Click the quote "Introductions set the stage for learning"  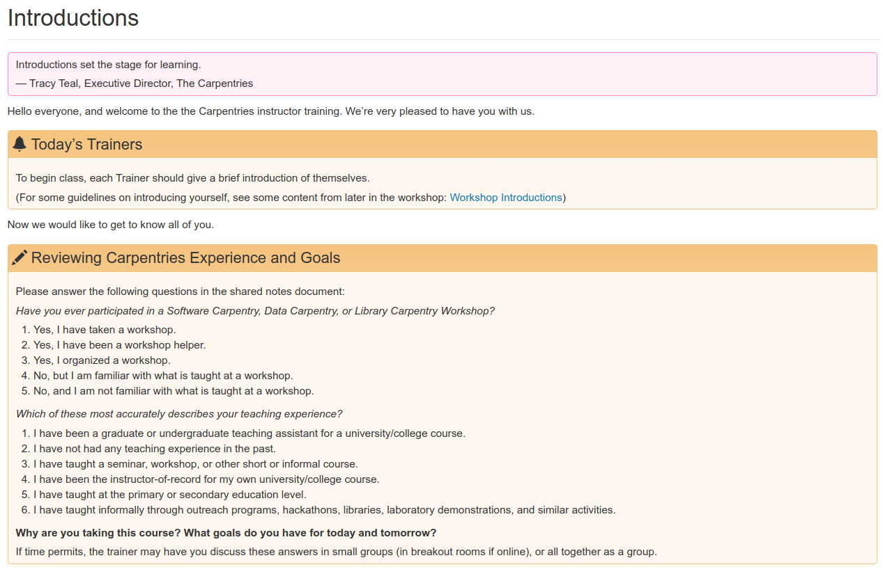(108, 65)
